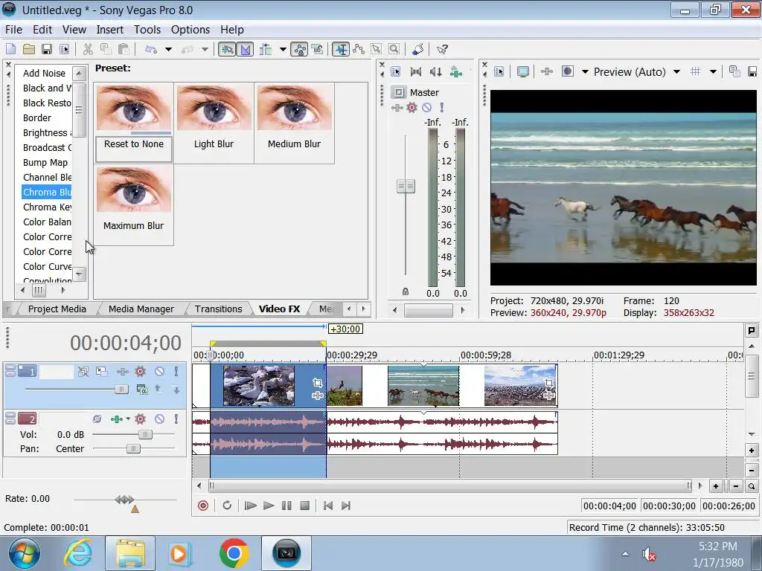Select the Selection edit tool icon

pos(377,49)
